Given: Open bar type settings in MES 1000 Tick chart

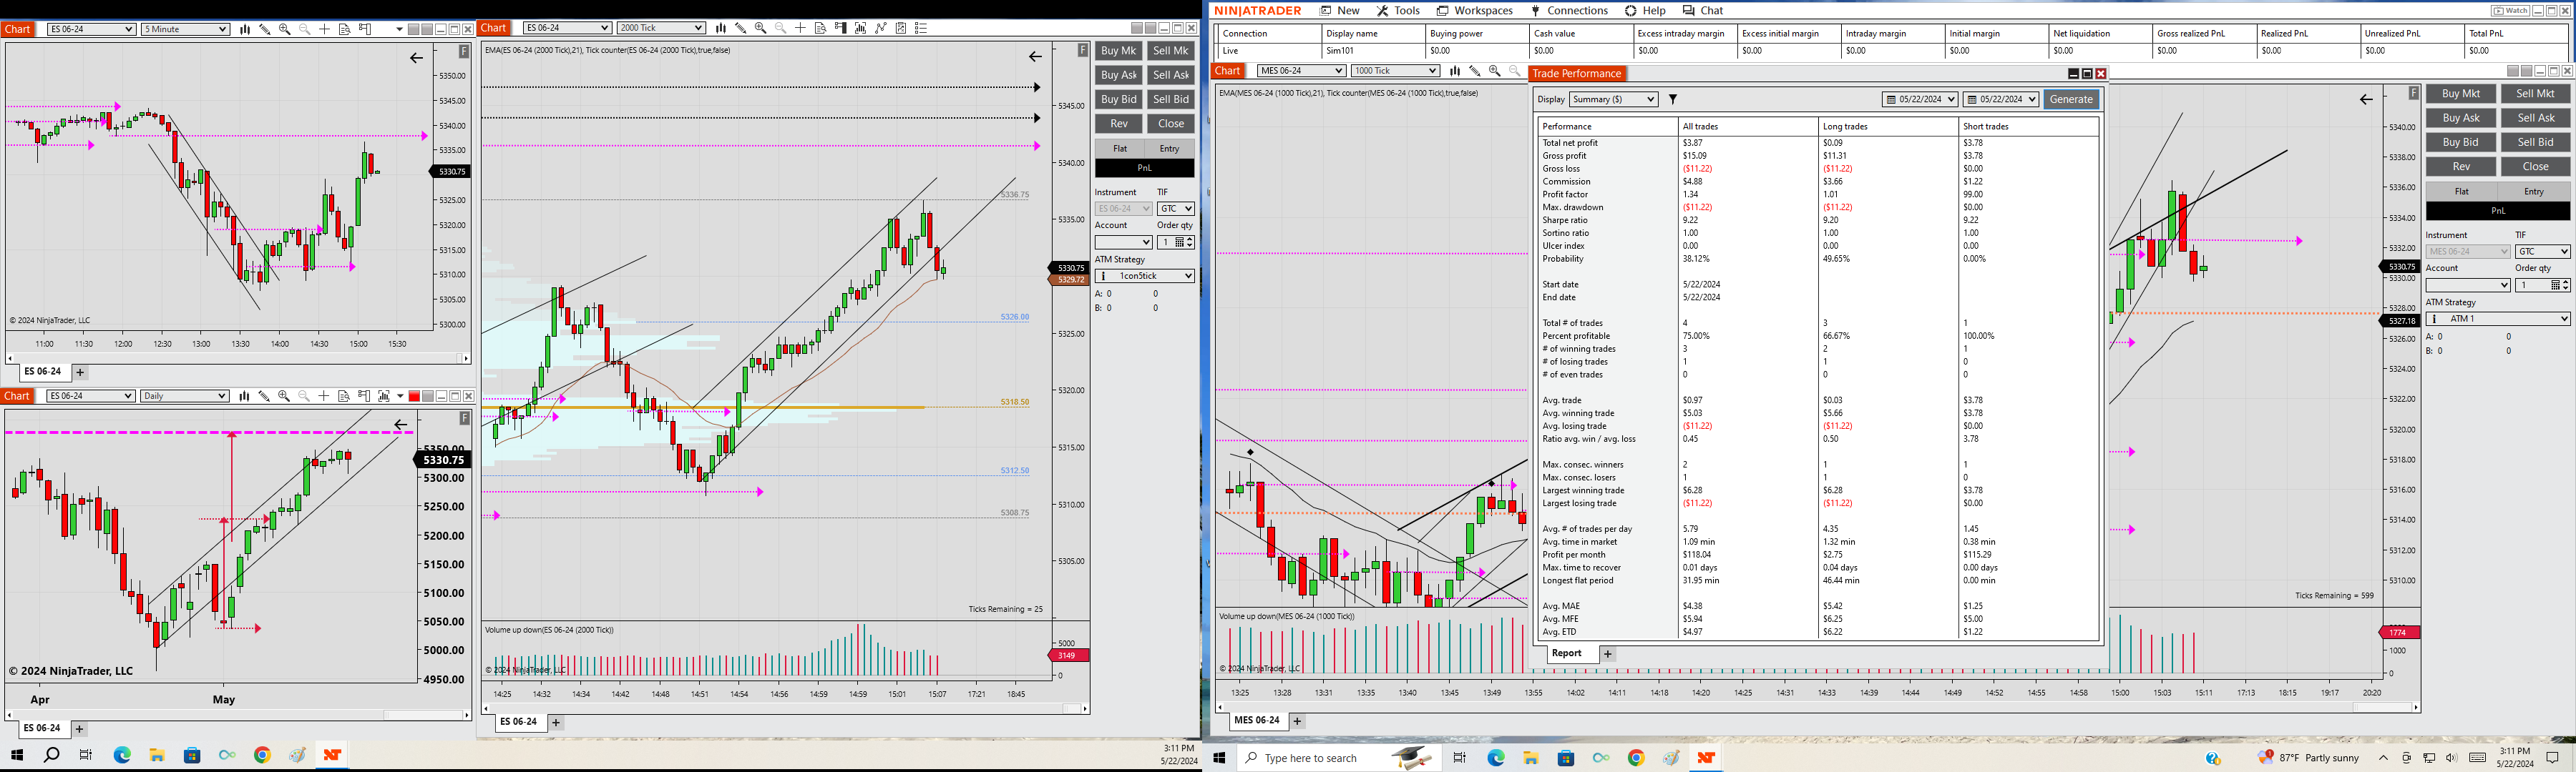Looking at the screenshot, I should pyautogui.click(x=1455, y=71).
